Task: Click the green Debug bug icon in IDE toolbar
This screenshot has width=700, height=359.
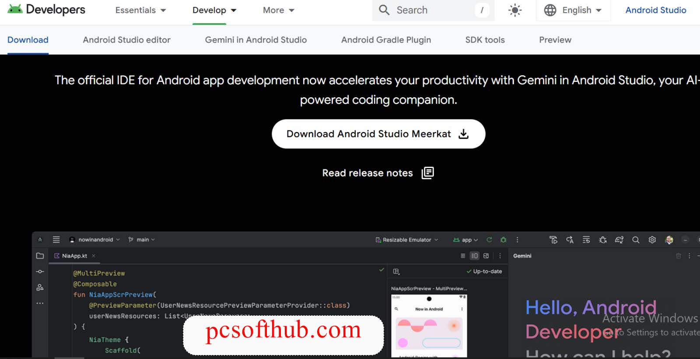Action: (503, 239)
